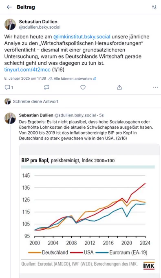Open the @imkinstitut.bsky.social mention link
Screen dimensions: 161x278
[82, 37]
